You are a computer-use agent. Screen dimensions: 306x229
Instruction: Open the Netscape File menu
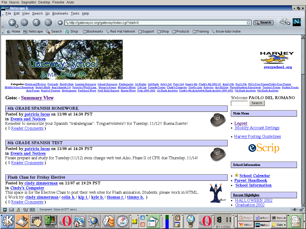pyautogui.click(x=8, y=14)
